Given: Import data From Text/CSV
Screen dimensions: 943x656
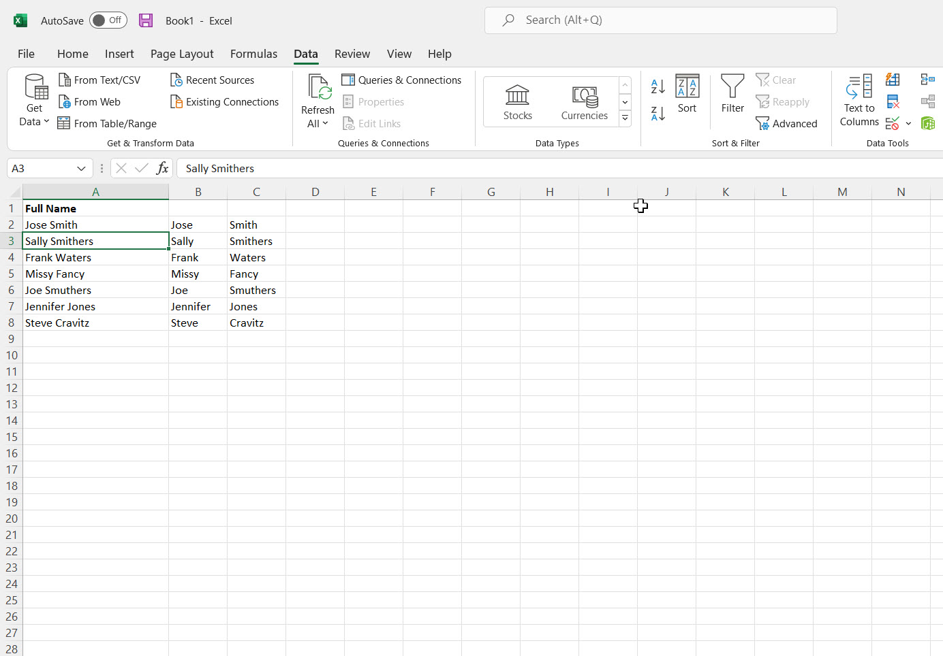Looking at the screenshot, I should coord(99,80).
